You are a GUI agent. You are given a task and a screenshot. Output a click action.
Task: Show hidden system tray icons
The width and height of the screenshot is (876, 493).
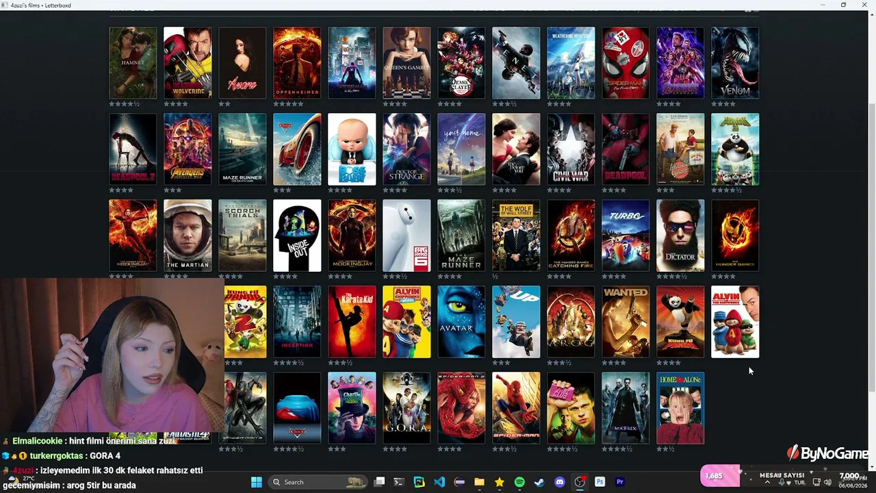pyautogui.click(x=766, y=482)
